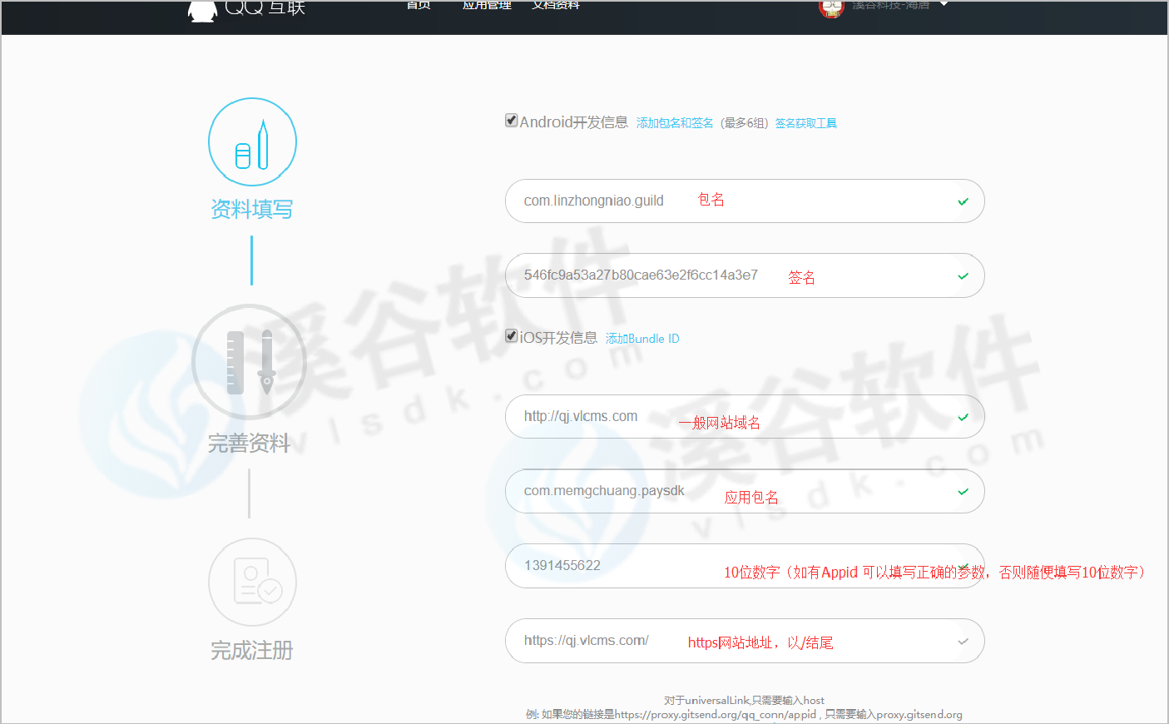Click the 完成注册 step icon
1169x724 pixels.
252,582
